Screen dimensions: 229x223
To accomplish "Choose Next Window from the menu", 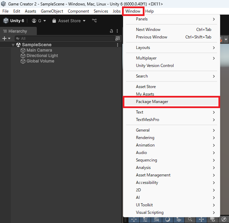I will pos(171,30).
